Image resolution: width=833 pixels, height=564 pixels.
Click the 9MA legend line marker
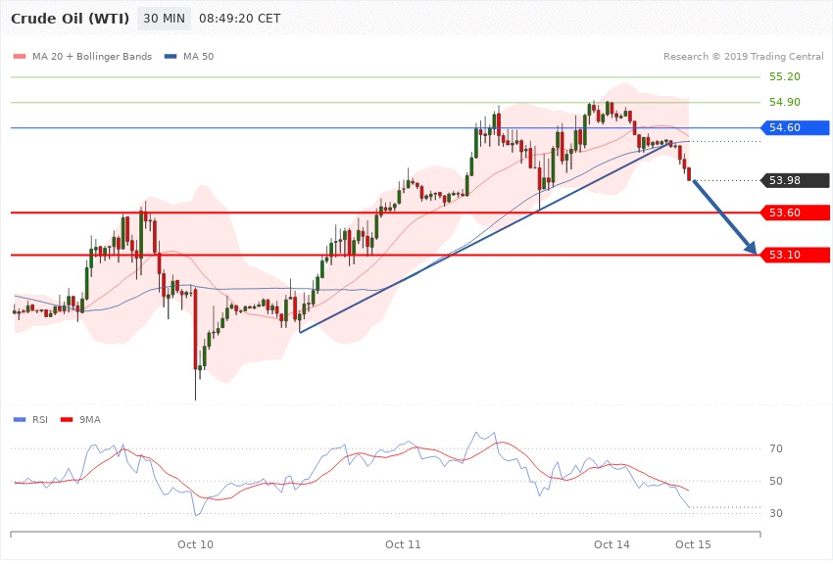click(x=67, y=419)
